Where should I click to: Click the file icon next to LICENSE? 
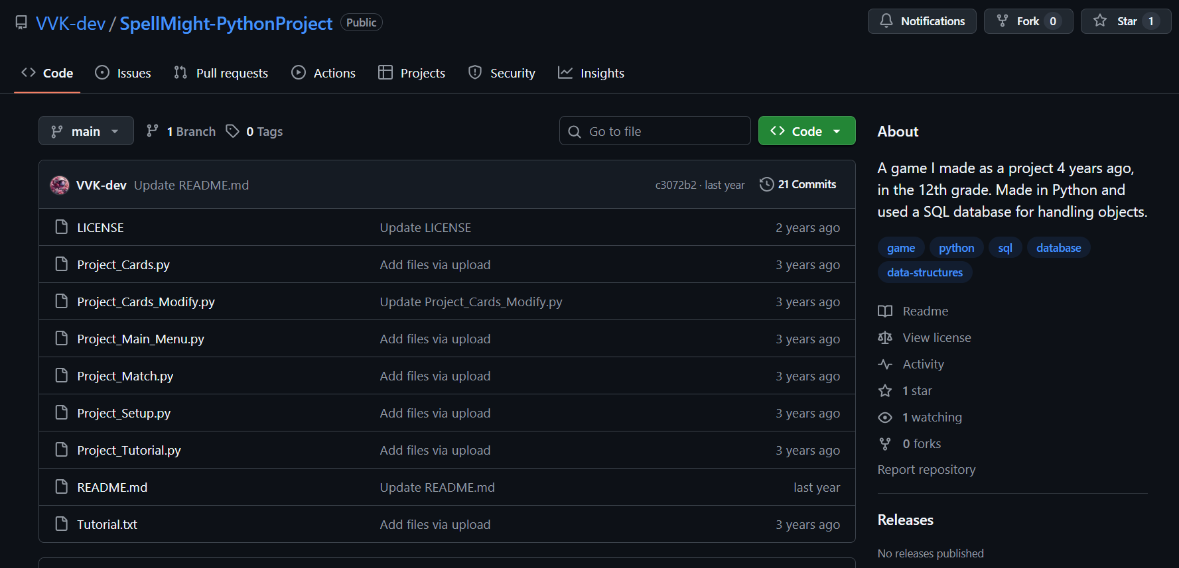[62, 227]
